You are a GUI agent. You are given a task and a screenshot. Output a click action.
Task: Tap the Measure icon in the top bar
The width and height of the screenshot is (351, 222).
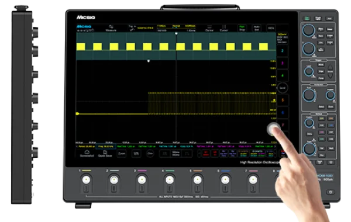111,28
